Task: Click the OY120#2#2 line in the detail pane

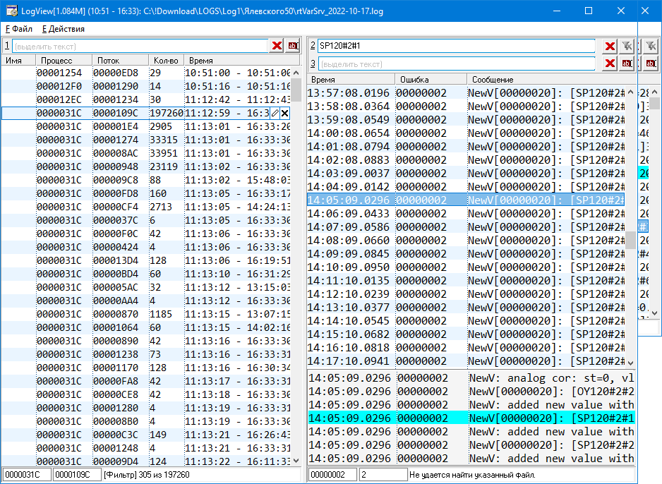Action: [x=471, y=392]
